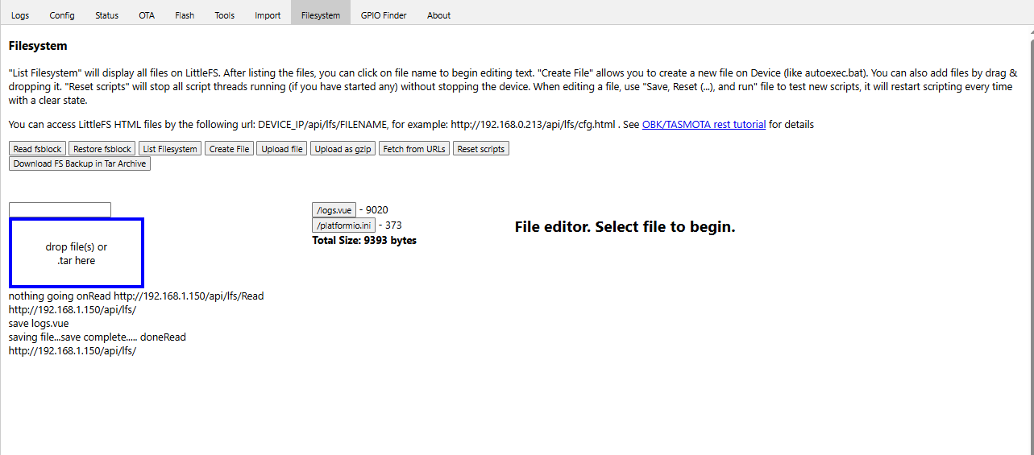This screenshot has width=1034, height=455.
Task: Open the Status tab
Action: (x=106, y=15)
